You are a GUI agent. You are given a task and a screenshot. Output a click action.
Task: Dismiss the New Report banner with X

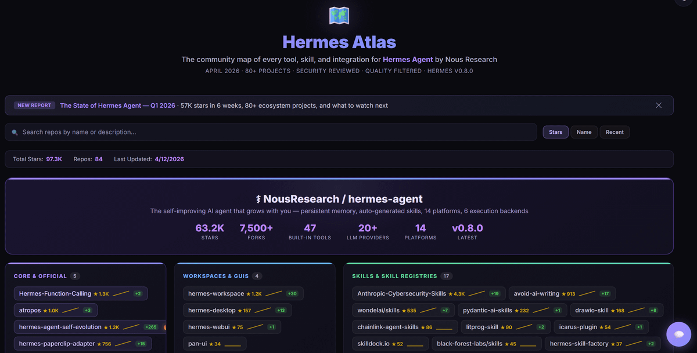659,105
